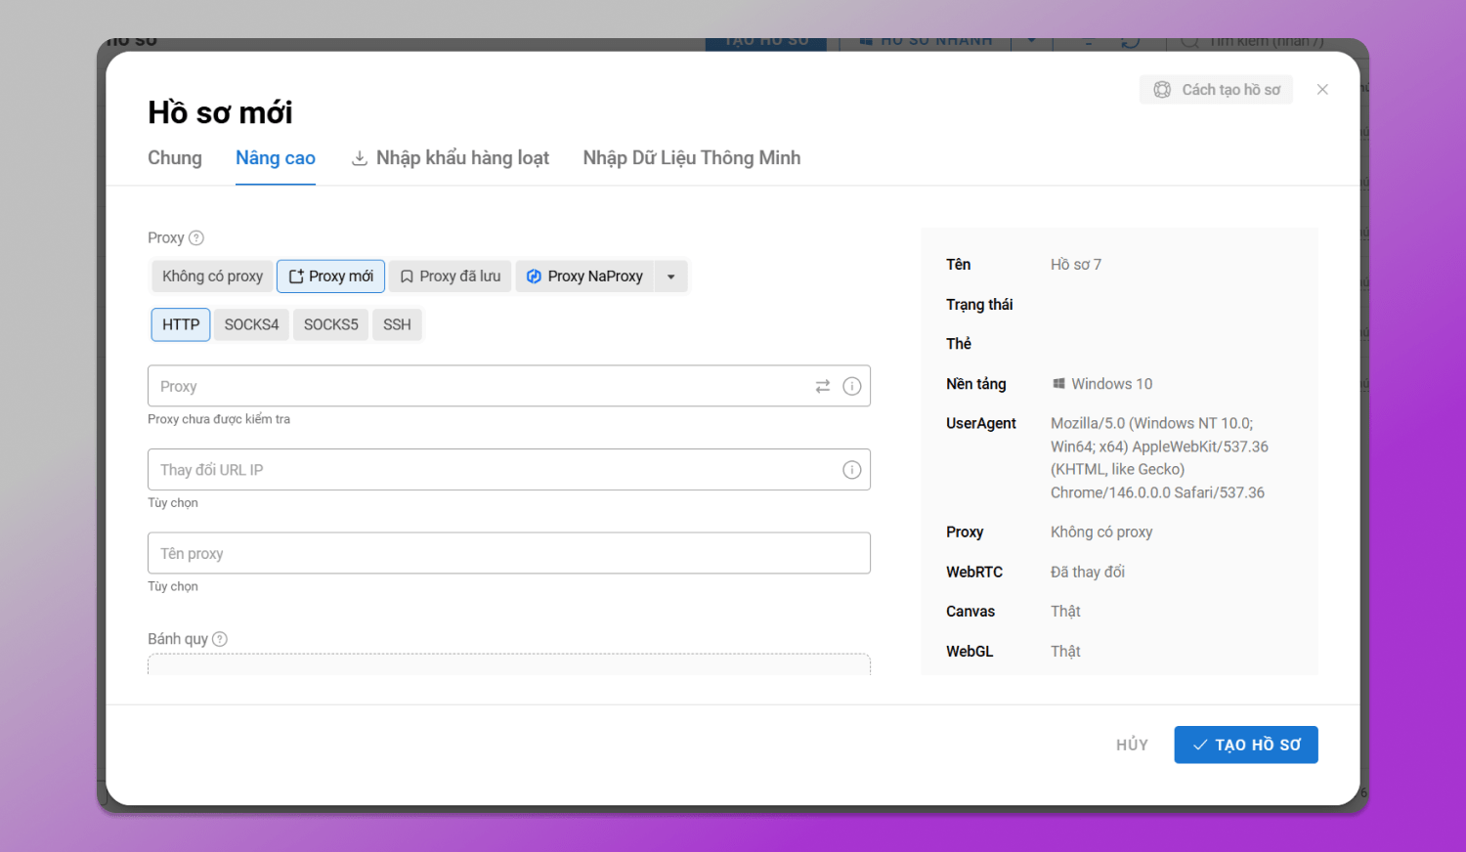Choose the Không có proxy option
This screenshot has width=1466, height=852.
click(211, 276)
